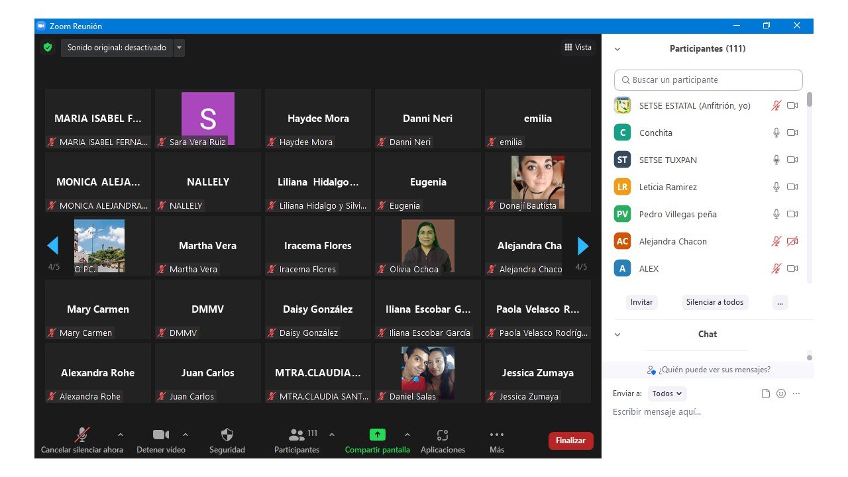The height and width of the screenshot is (477, 848).
Task: Click the Silenciar a todos button
Action: tap(714, 302)
